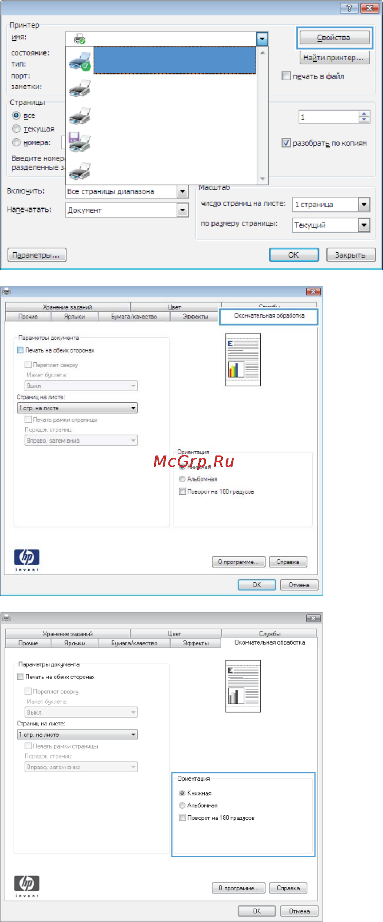The width and height of the screenshot is (383, 922).
Task: Open the Макет буклета Выкл. dropdown in the lower window
Action: (81, 712)
